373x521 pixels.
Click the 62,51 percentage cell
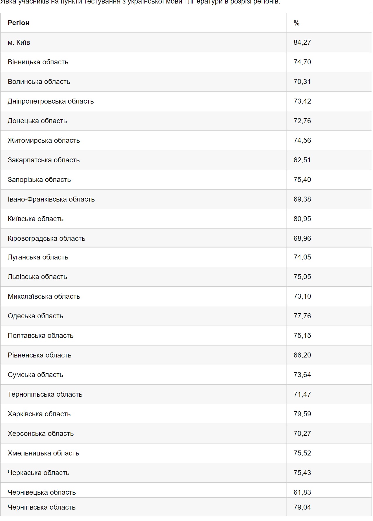tap(302, 160)
